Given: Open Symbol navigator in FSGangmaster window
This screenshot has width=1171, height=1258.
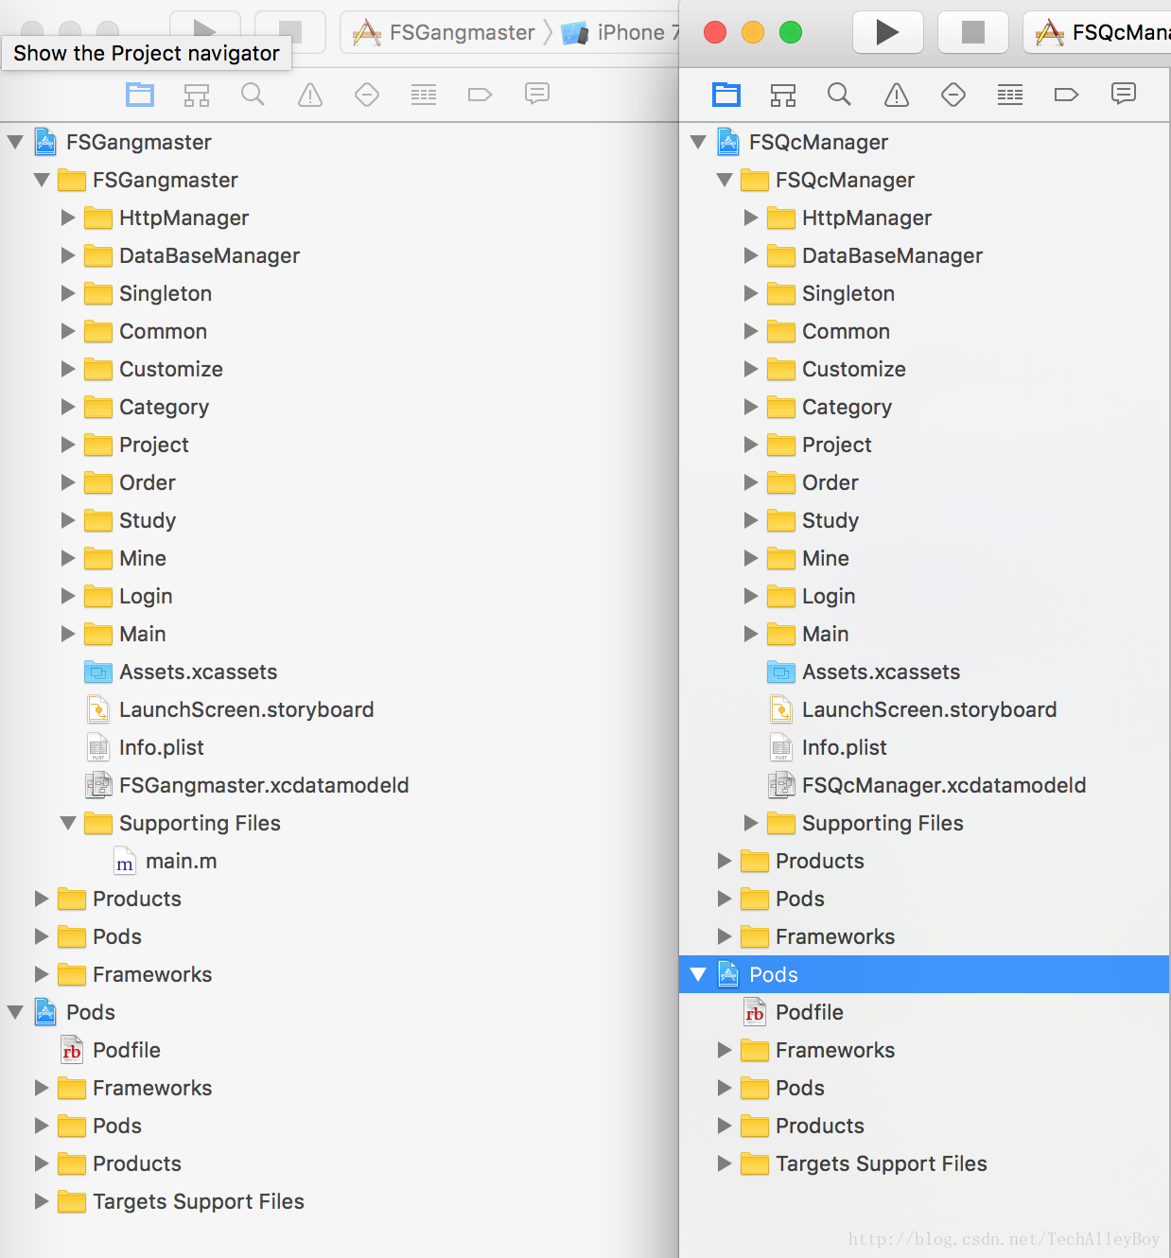Looking at the screenshot, I should tap(197, 95).
